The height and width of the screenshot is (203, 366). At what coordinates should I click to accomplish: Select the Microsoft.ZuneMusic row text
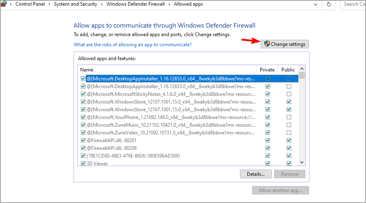click(171, 125)
